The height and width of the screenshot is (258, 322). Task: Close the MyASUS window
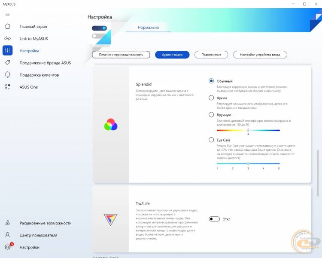coord(316,4)
